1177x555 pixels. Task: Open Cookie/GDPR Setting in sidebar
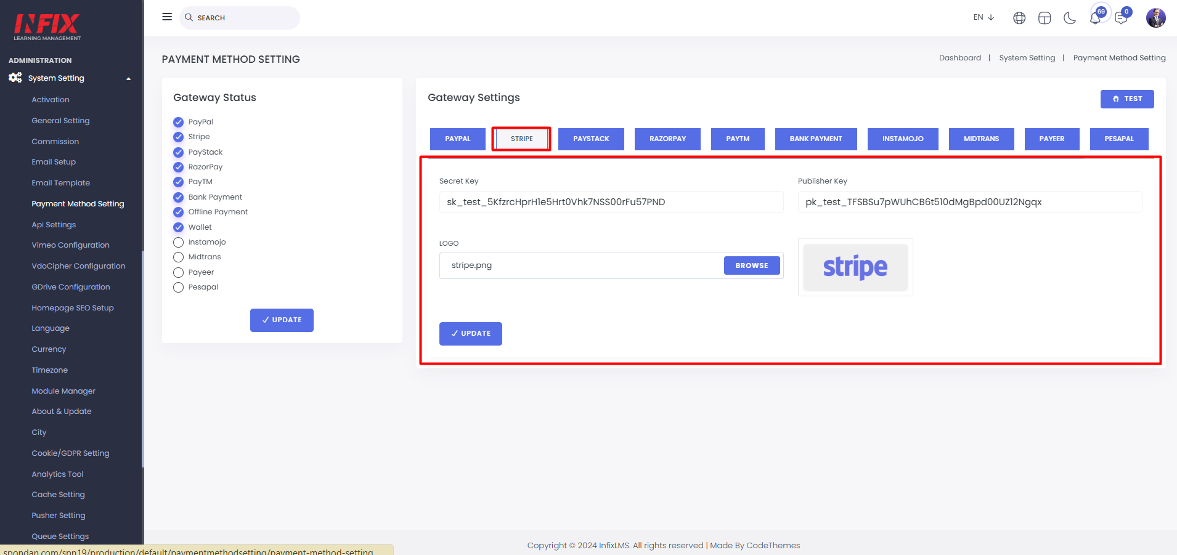pyautogui.click(x=70, y=453)
